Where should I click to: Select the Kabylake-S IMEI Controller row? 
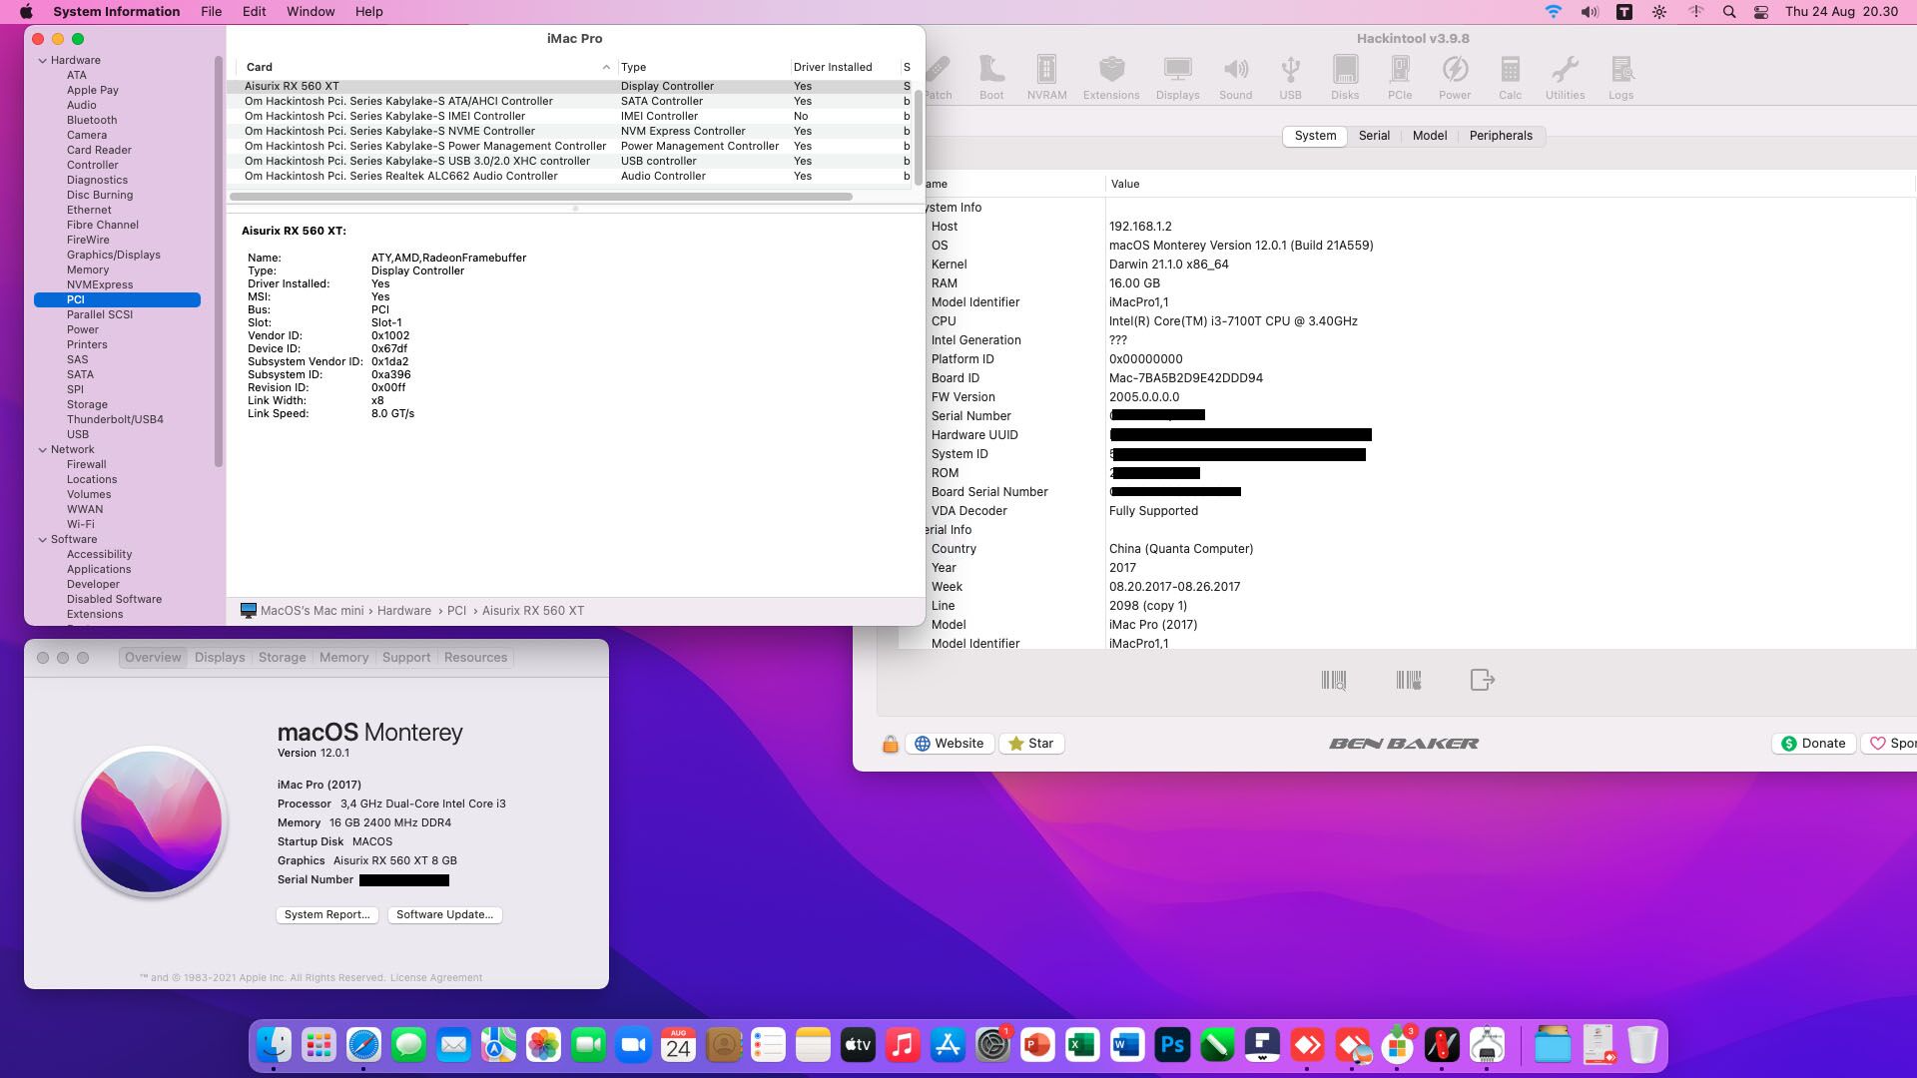tap(569, 116)
